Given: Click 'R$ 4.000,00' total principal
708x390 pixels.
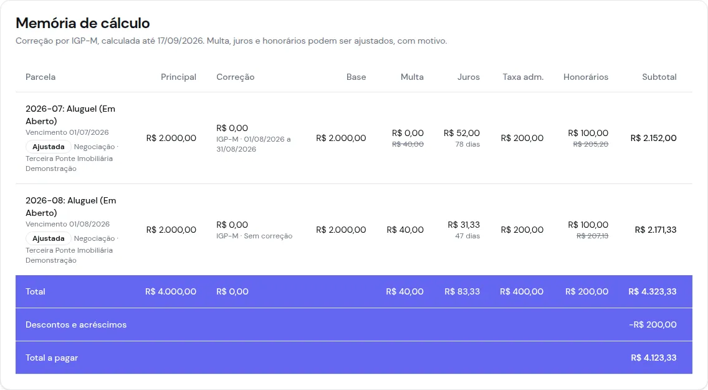Looking at the screenshot, I should 171,291.
